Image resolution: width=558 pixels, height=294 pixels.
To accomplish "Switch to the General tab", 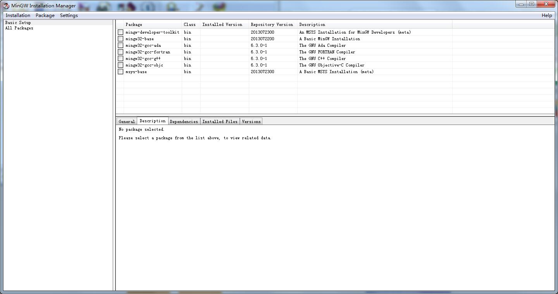I will coord(127,121).
